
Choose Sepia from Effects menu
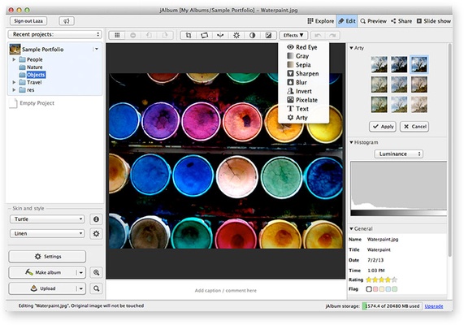[303, 65]
